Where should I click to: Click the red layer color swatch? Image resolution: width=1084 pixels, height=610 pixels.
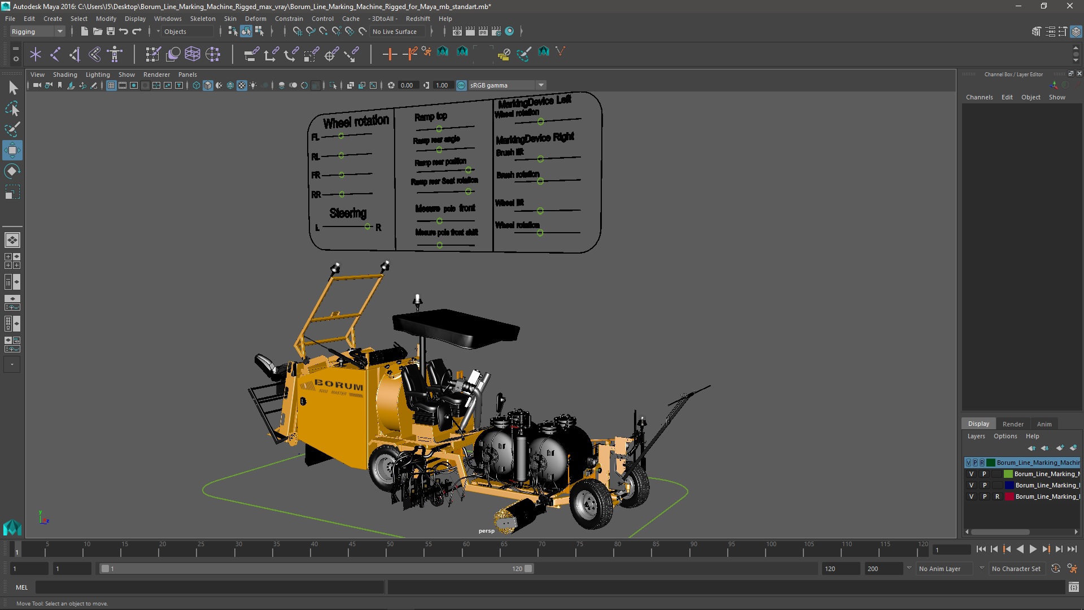[x=1009, y=496]
